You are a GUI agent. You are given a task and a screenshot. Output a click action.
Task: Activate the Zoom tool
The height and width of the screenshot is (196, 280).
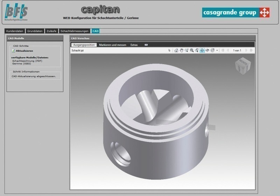click(x=187, y=50)
